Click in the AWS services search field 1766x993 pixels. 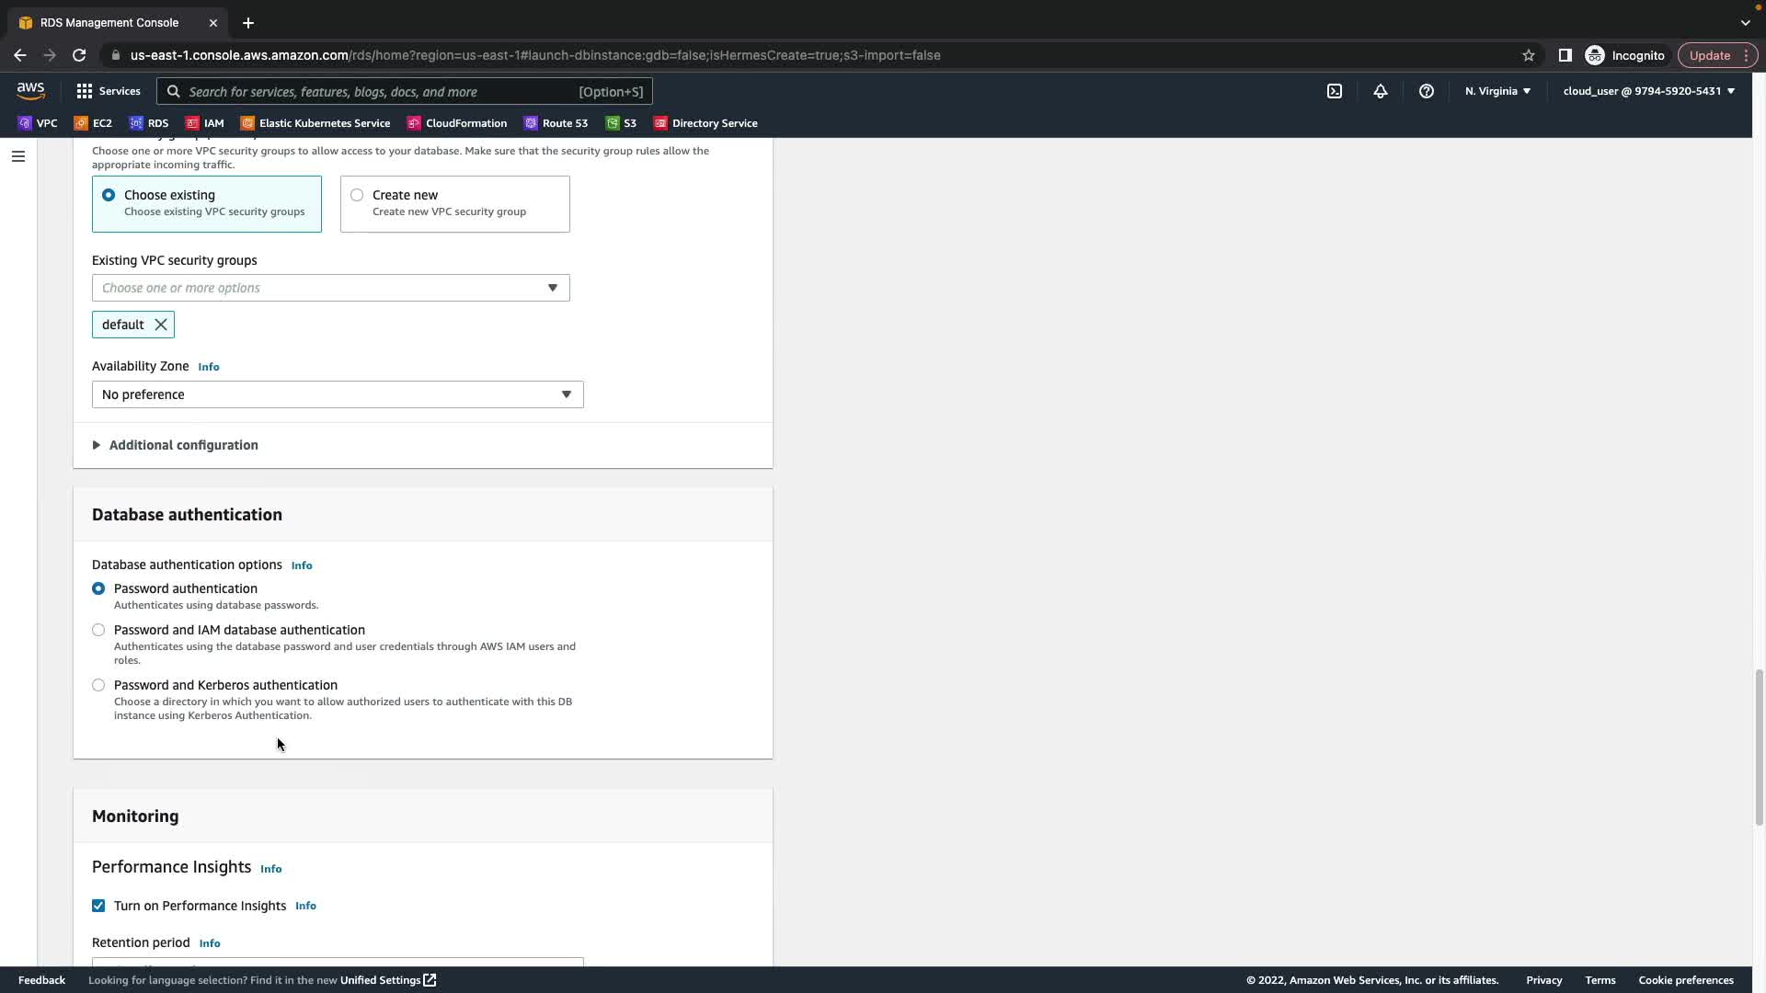377,91
